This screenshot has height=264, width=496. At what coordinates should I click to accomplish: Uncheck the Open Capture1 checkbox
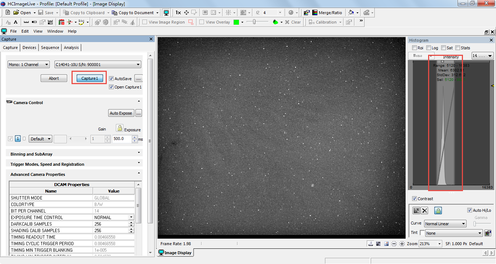[x=111, y=87]
